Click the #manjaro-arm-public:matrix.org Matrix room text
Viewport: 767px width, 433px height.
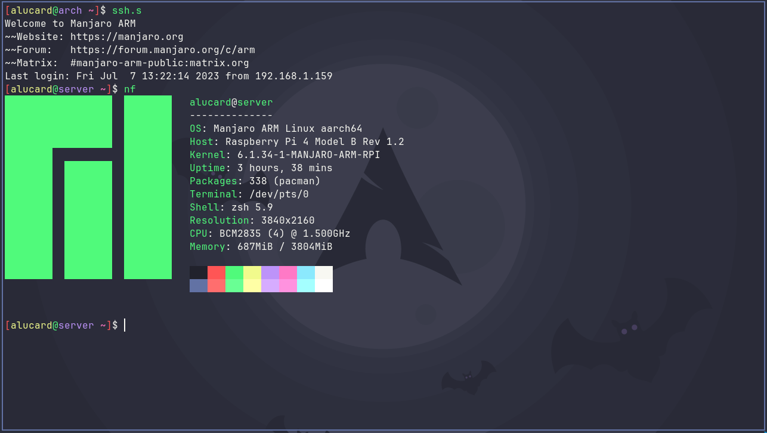(x=160, y=63)
